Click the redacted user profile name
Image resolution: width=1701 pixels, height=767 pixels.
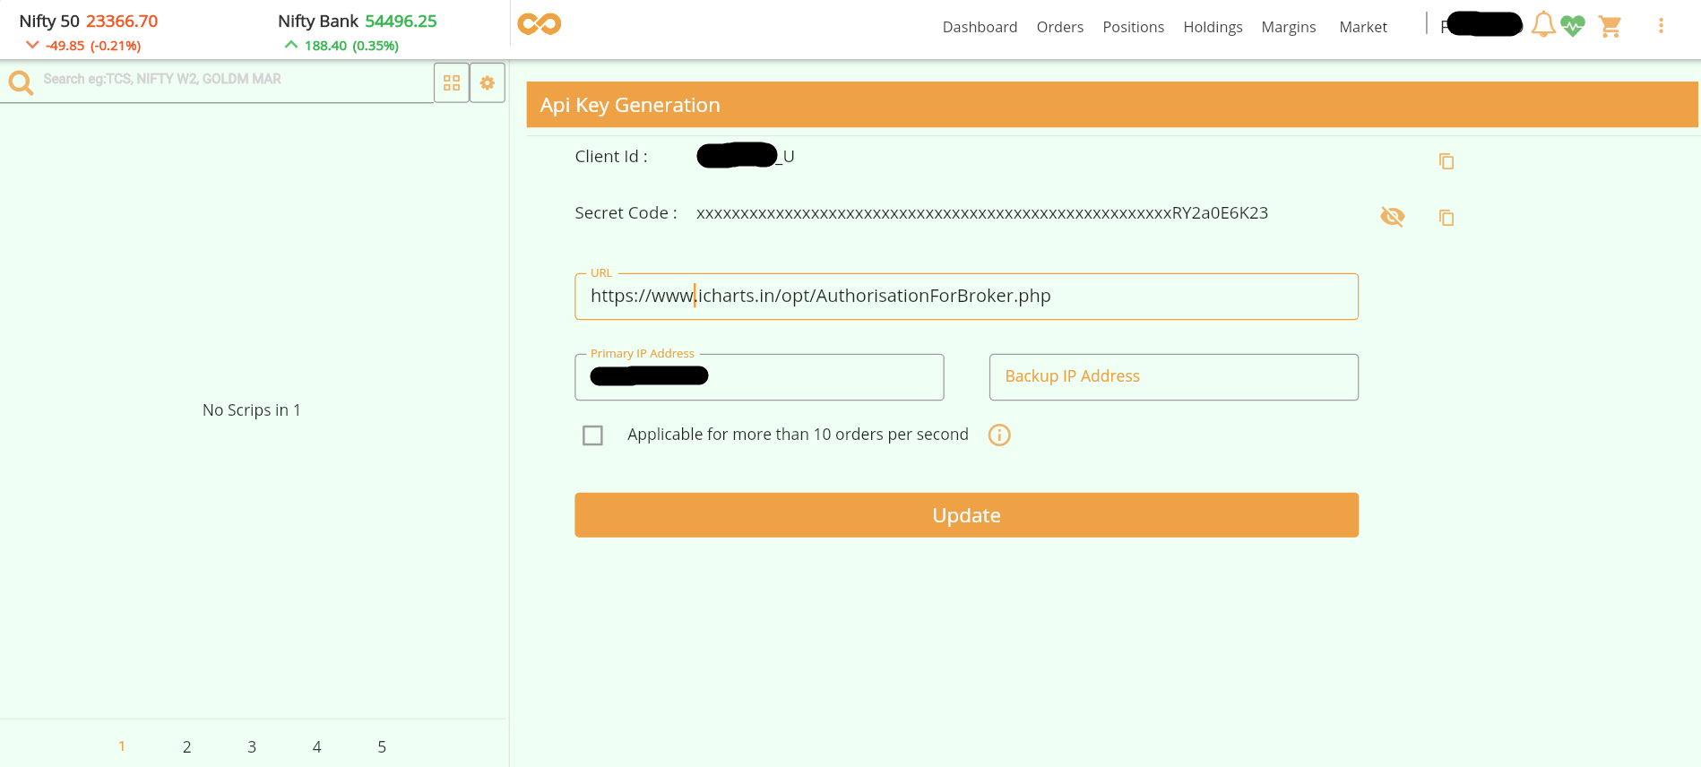tap(1484, 24)
